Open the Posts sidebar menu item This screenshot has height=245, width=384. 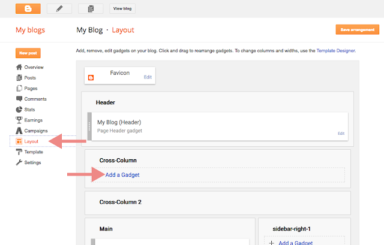coord(30,78)
